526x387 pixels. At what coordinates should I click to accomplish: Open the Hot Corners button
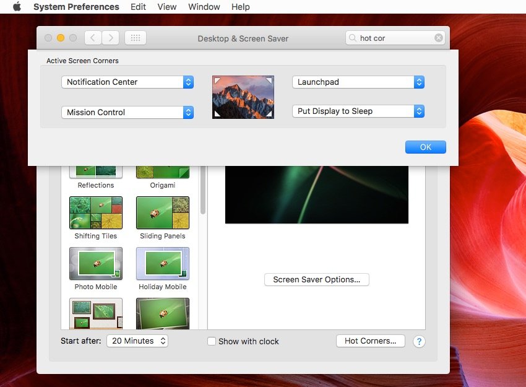(370, 341)
